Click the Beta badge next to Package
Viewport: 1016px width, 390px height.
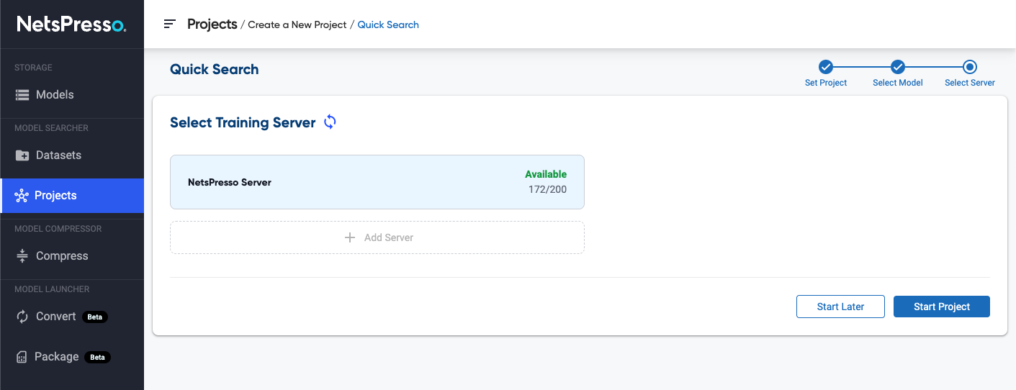pos(97,357)
